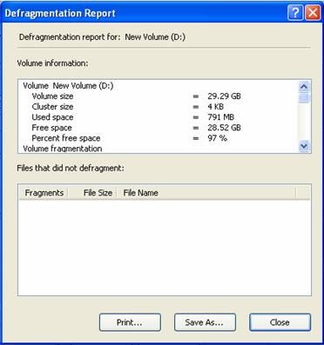The width and height of the screenshot is (324, 345).
Task: Click the red X title bar button
Action: pos(313,13)
